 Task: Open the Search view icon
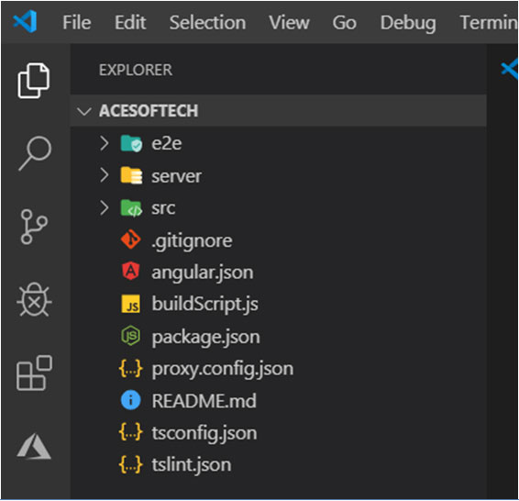coord(35,153)
